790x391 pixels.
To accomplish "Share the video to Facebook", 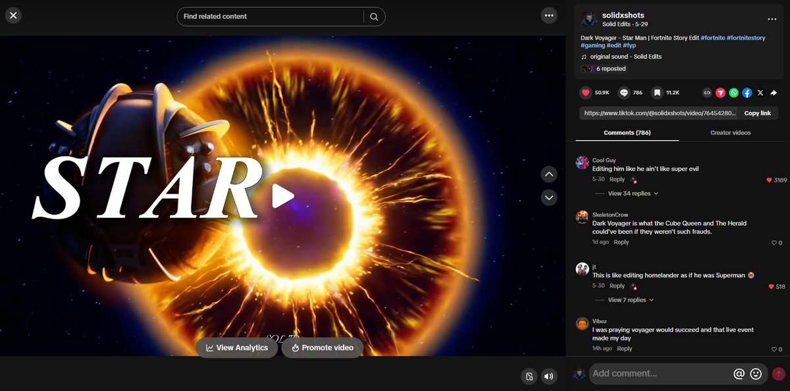I will [747, 93].
